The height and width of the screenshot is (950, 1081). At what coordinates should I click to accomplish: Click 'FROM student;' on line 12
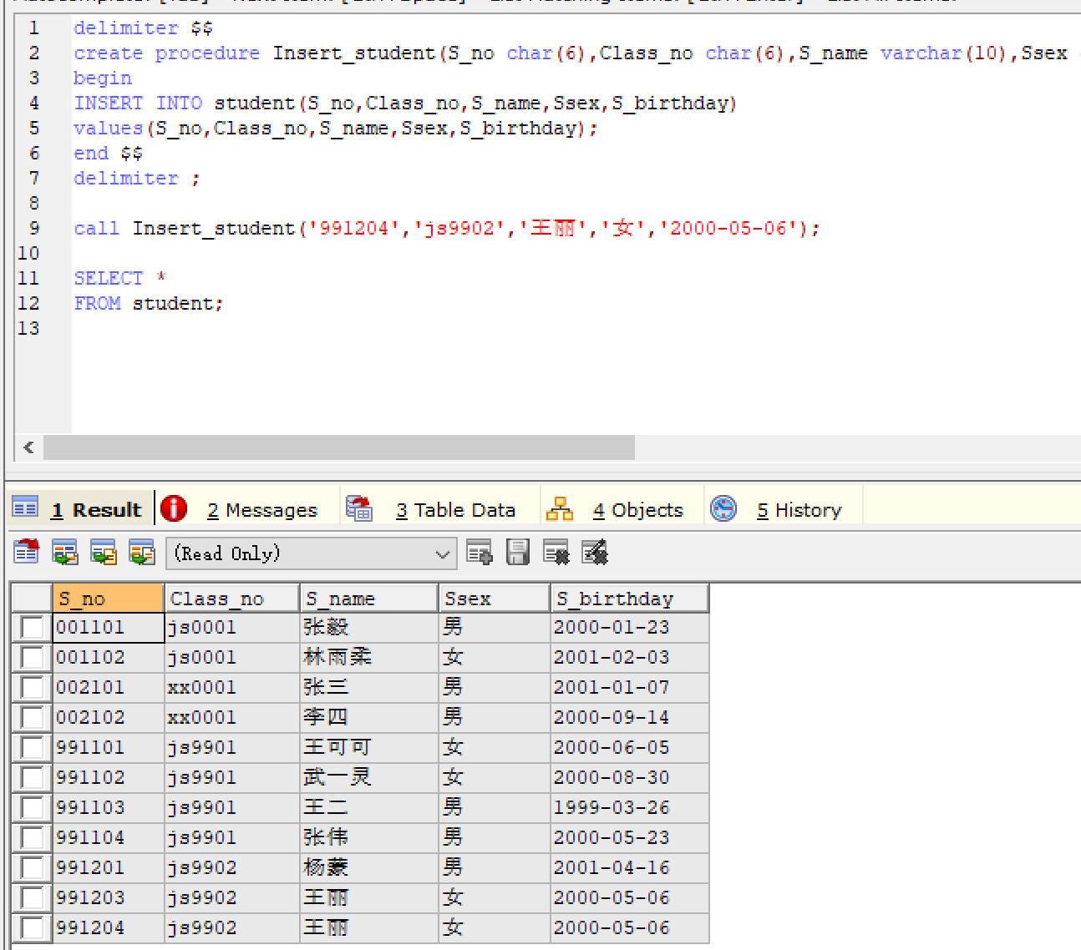point(149,304)
